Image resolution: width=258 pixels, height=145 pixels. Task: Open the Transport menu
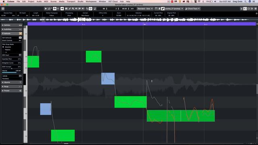tap(71, 1)
